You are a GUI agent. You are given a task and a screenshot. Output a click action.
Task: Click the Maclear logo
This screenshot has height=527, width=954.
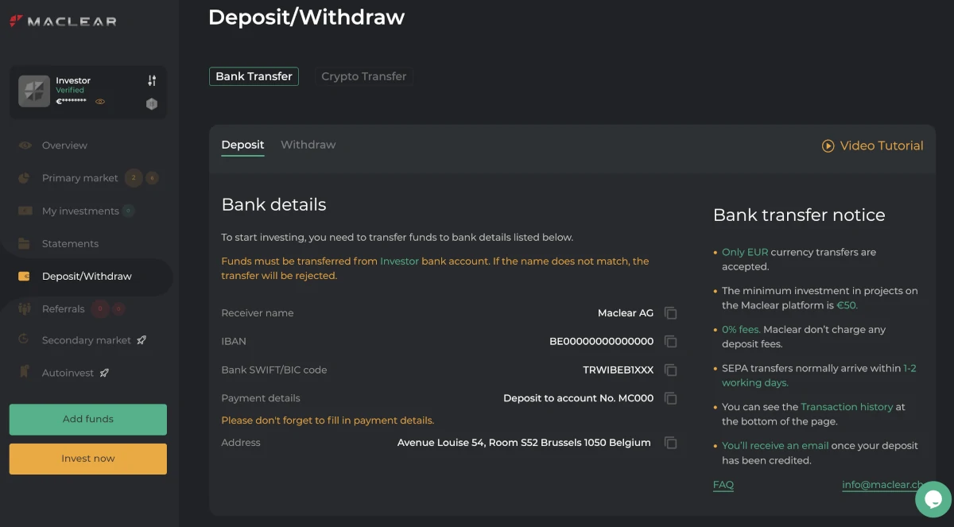click(x=63, y=21)
